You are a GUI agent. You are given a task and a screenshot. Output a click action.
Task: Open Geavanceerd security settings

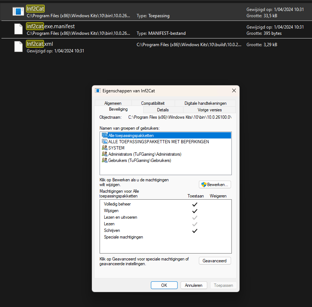point(215,261)
